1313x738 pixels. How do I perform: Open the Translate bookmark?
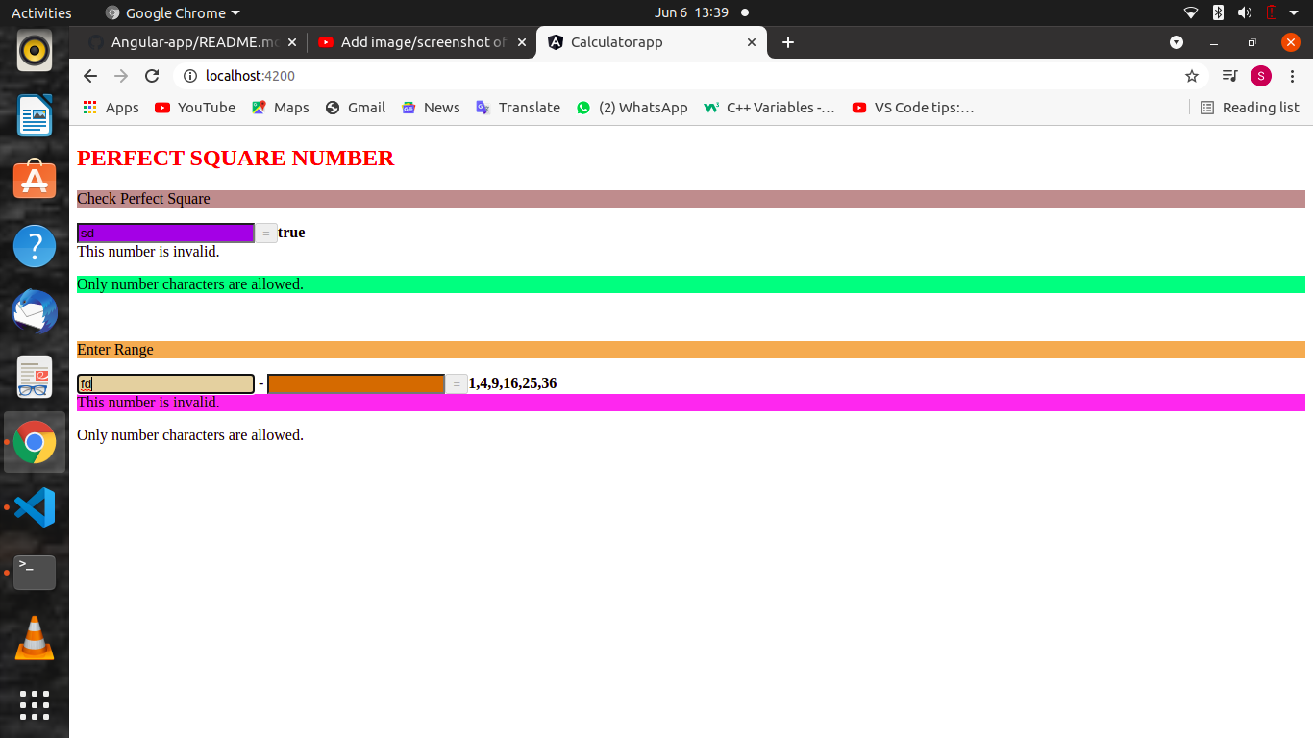tap(517, 108)
